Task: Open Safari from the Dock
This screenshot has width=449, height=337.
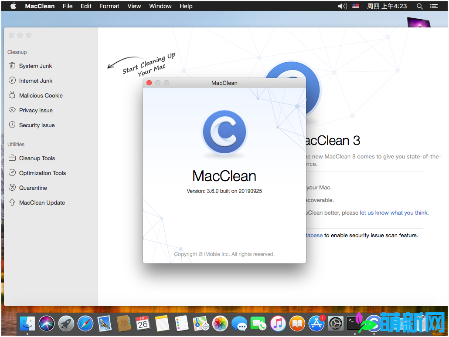Action: [85, 324]
